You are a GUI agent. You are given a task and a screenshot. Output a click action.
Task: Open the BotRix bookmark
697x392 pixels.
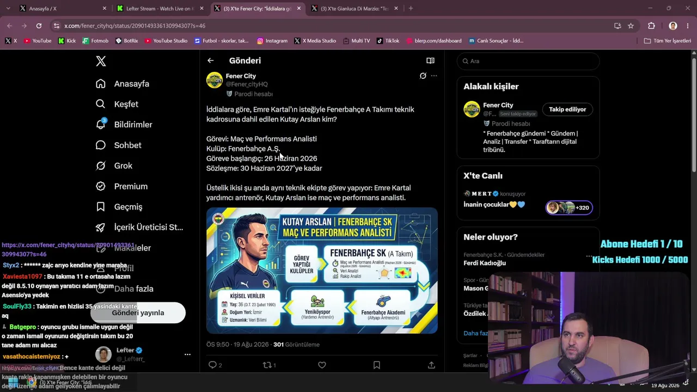point(126,41)
